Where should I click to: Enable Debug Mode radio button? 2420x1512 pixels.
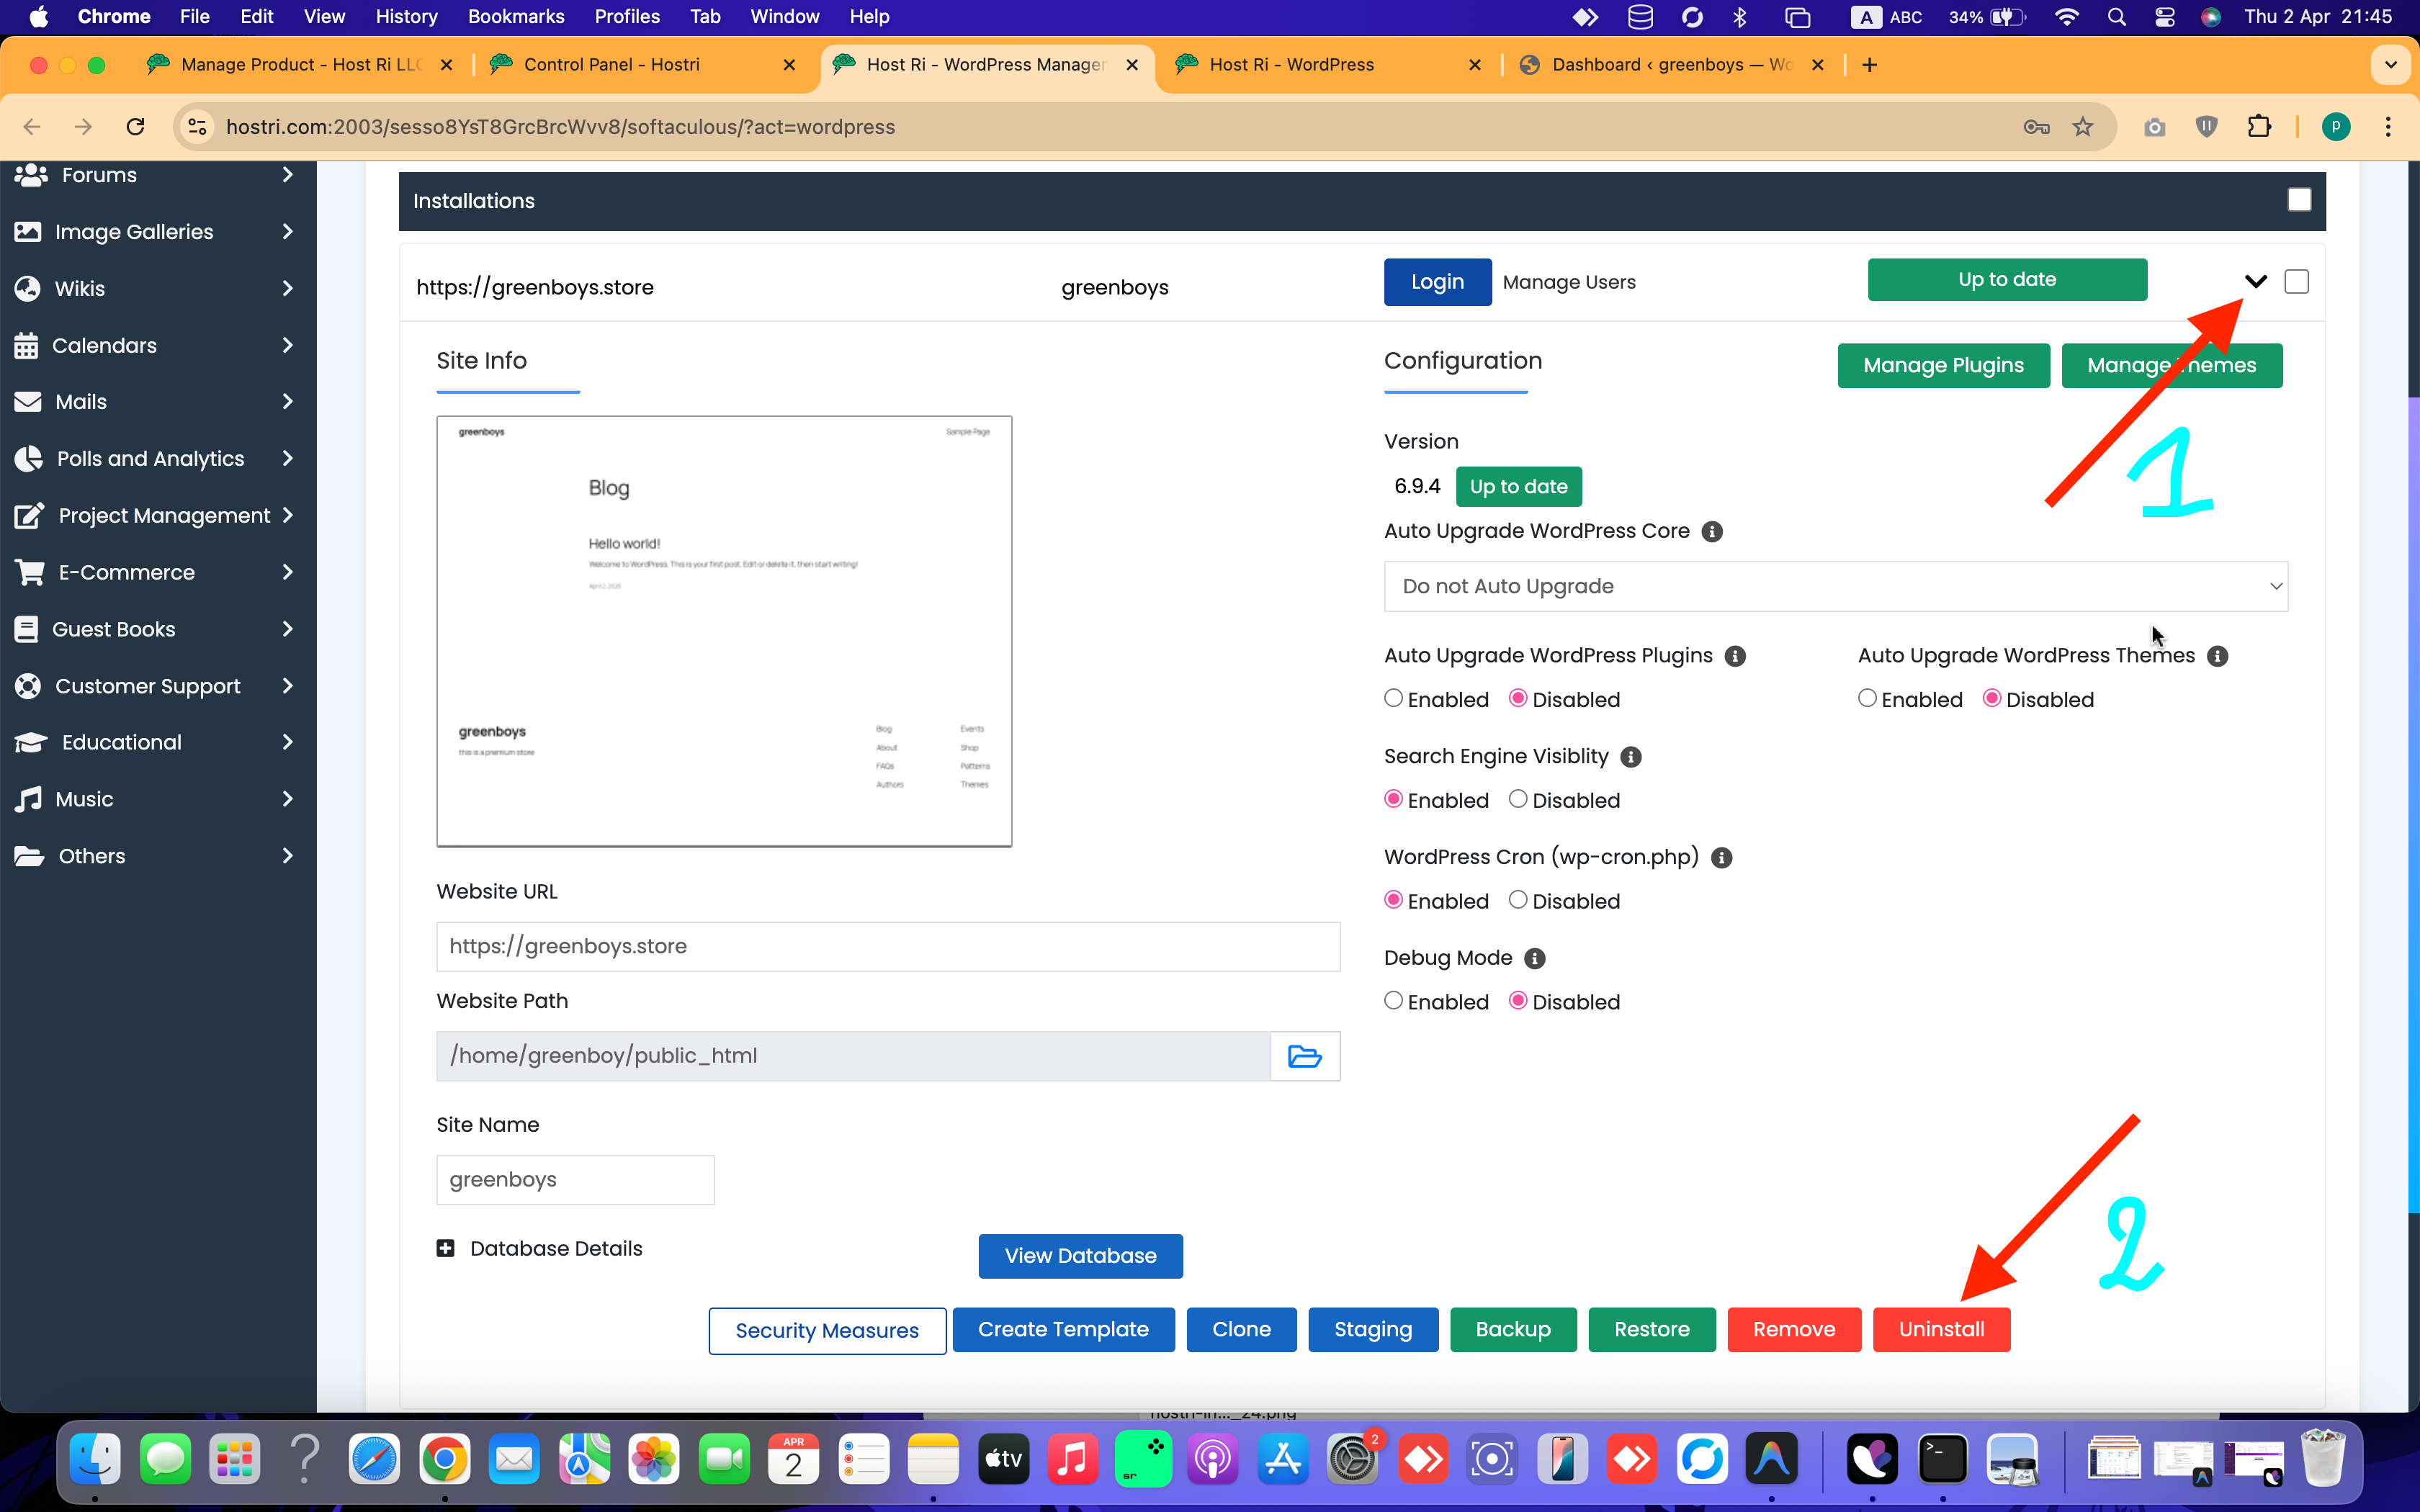1393,1001
